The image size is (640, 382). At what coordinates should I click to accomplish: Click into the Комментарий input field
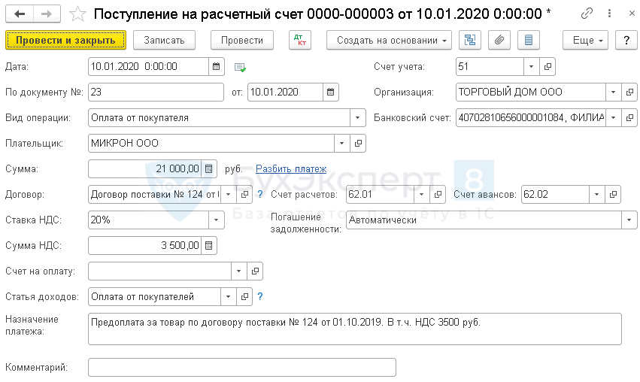click(241, 368)
